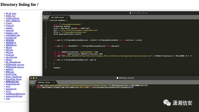Click the PC_Hunter64.exe link
199x112 pixels.
click(x=13, y=62)
